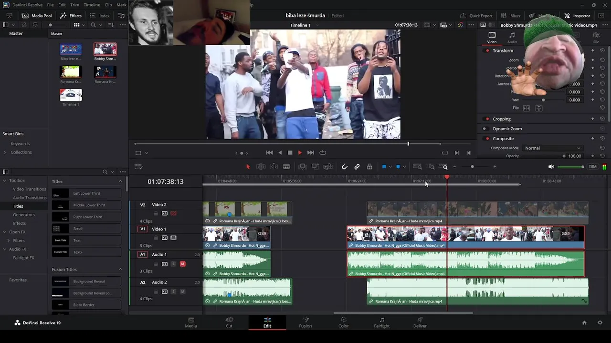
Task: Activate the Trim Edit Mode tool
Action: coord(261,167)
